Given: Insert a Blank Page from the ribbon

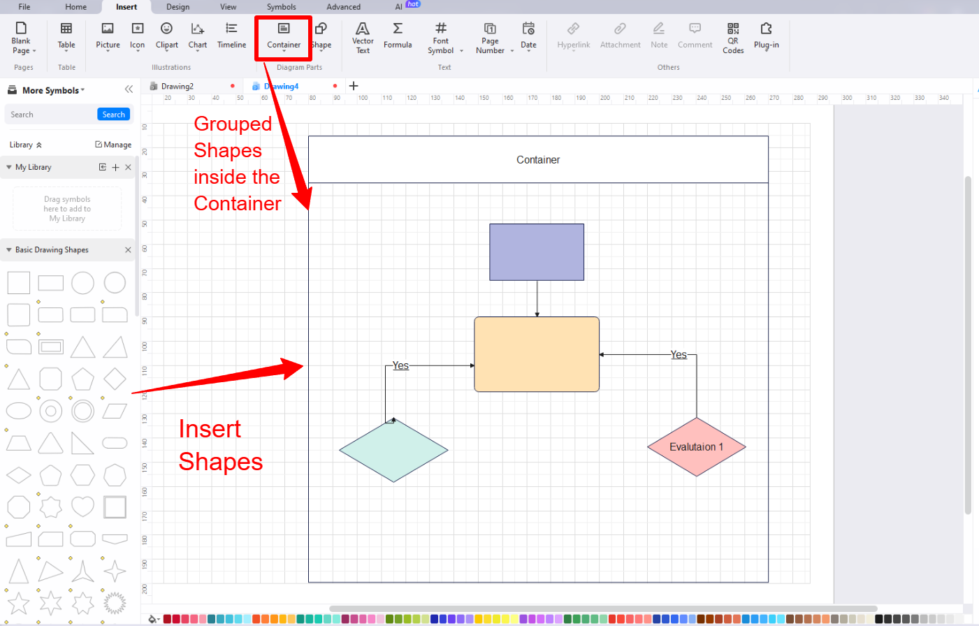Looking at the screenshot, I should tap(21, 38).
